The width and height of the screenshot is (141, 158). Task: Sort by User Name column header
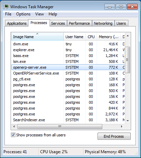(x=74, y=37)
